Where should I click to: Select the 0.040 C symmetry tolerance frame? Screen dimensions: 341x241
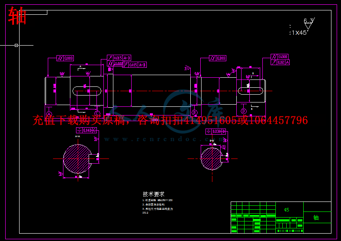coord(86,130)
